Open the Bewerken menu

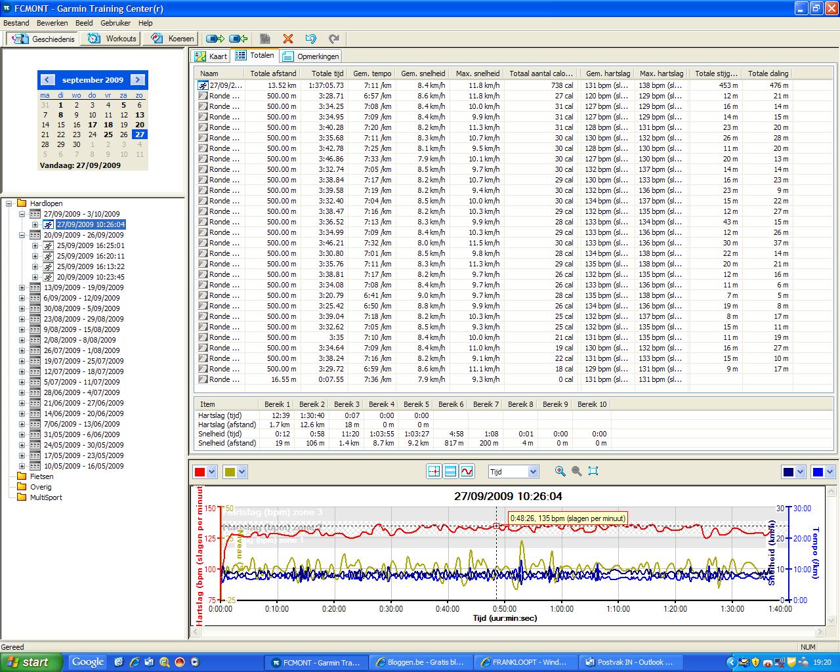(x=52, y=23)
